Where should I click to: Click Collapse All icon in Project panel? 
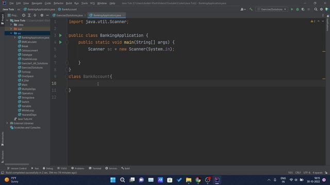pos(35,15)
